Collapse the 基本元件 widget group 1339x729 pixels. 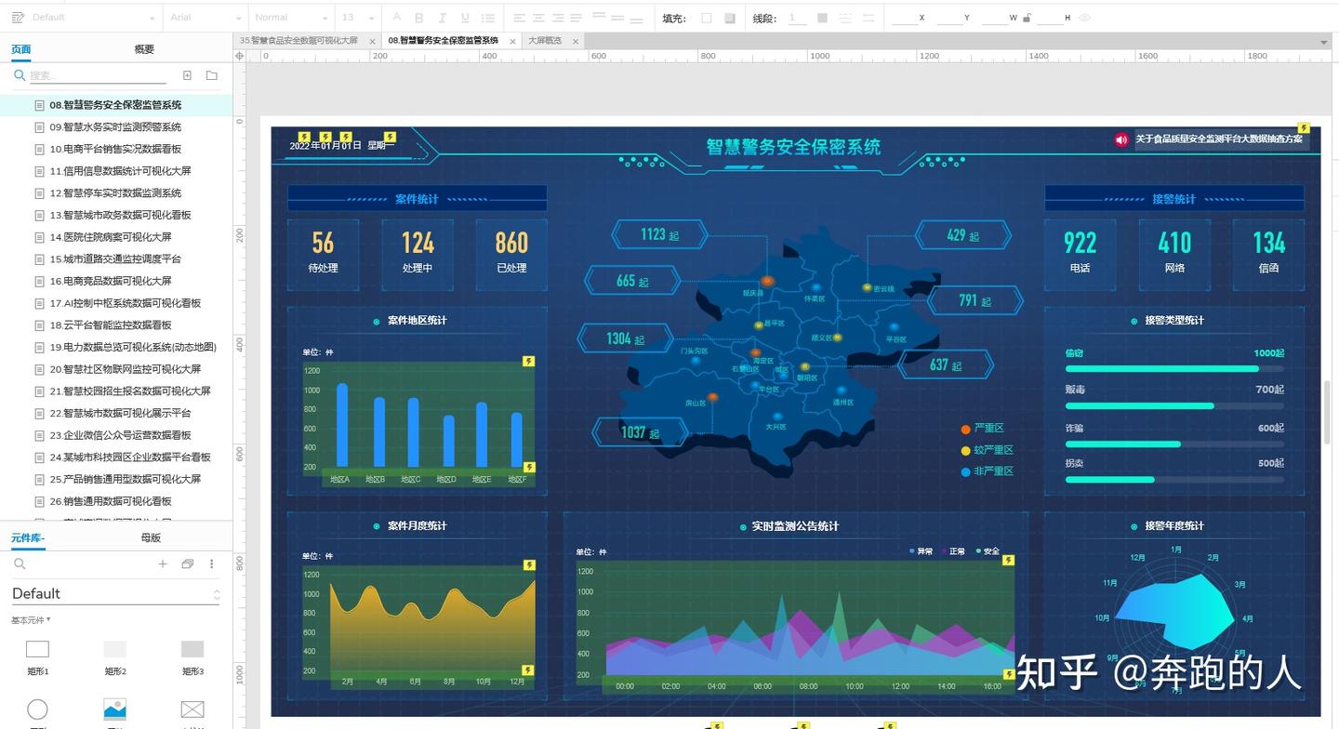(x=31, y=620)
